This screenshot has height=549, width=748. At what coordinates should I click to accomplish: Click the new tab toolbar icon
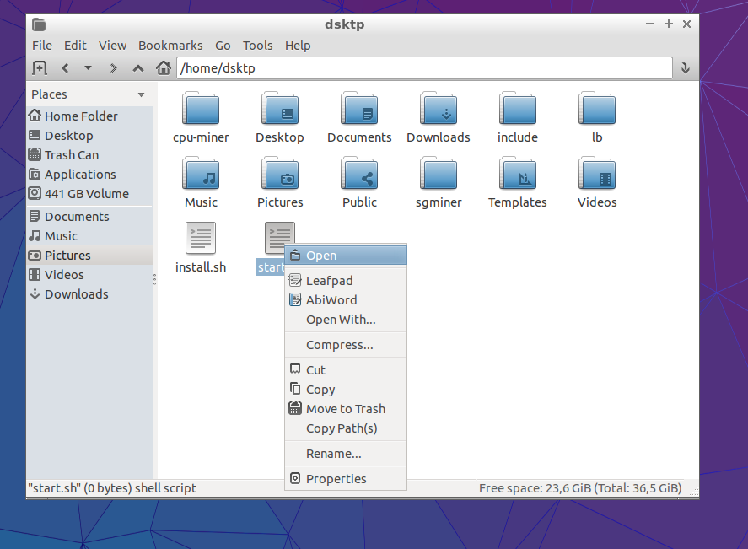pyautogui.click(x=40, y=68)
